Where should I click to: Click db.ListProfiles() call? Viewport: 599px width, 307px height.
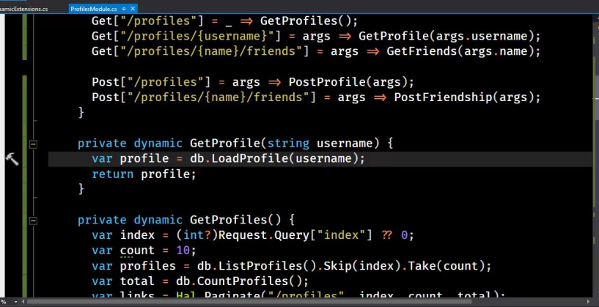(257, 266)
